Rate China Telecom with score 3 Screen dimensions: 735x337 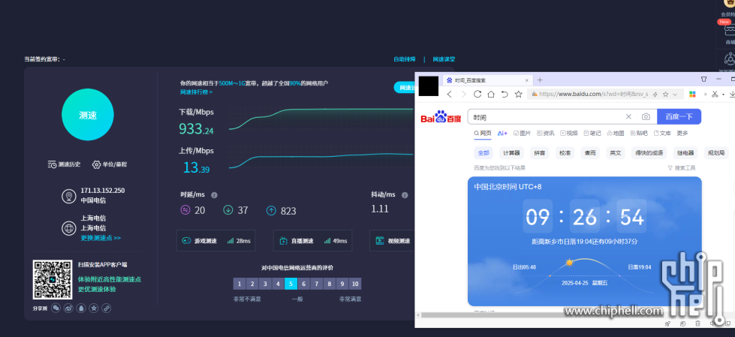coord(265,284)
